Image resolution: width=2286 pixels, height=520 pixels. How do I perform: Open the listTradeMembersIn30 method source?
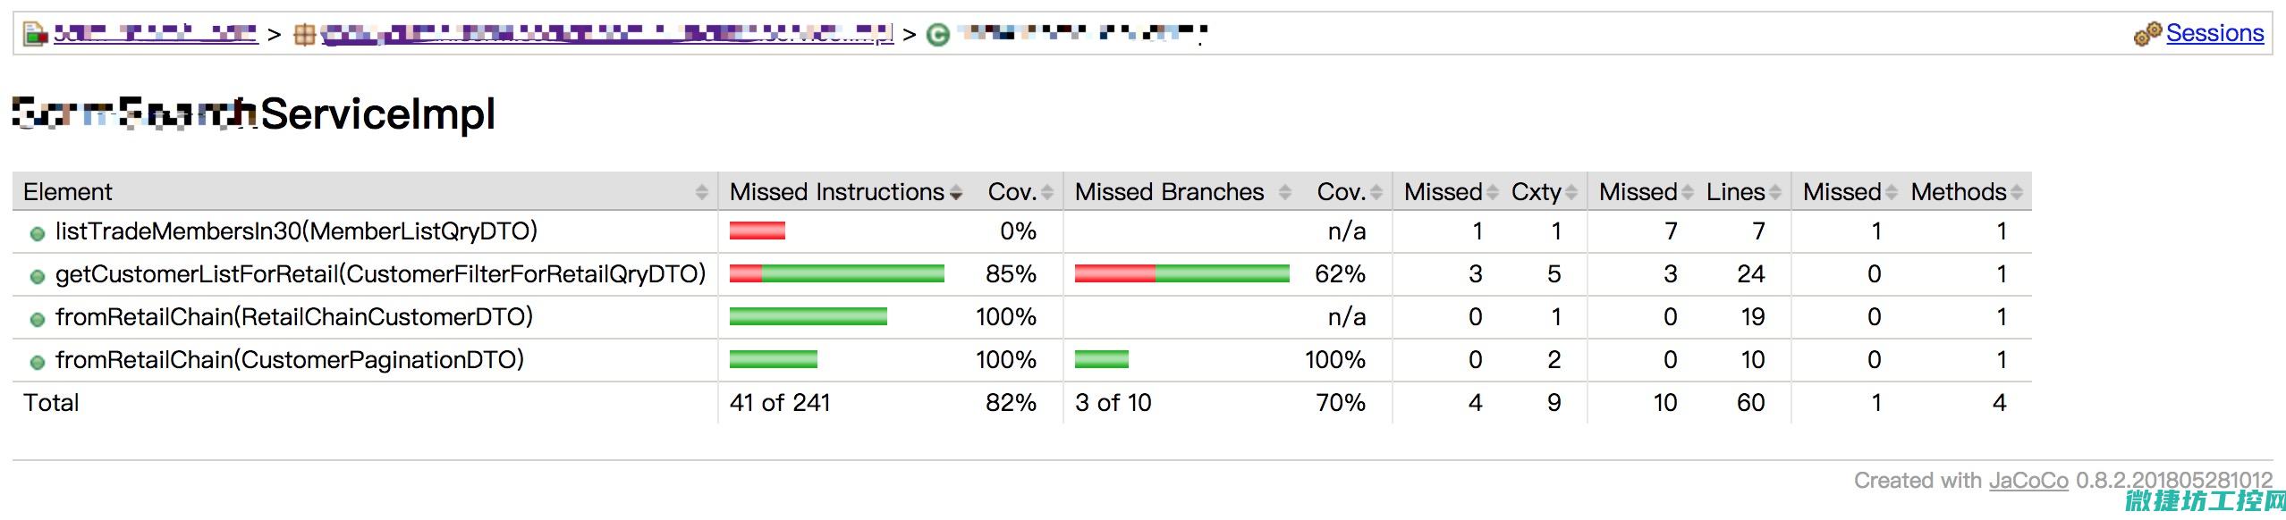(296, 231)
